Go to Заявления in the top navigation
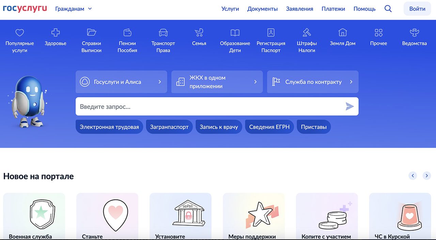436x240 pixels. pyautogui.click(x=300, y=9)
